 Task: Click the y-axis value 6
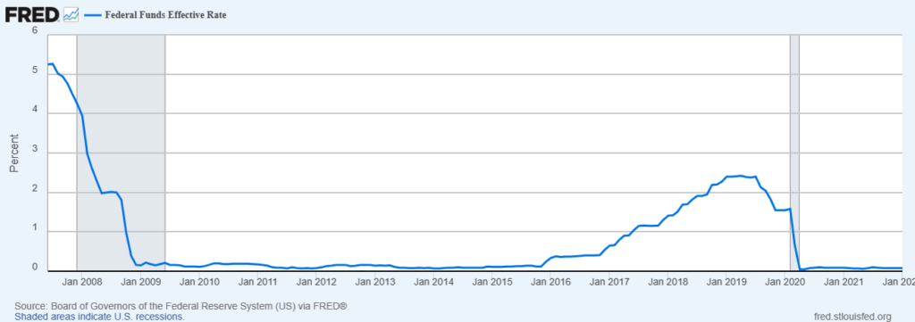point(35,31)
